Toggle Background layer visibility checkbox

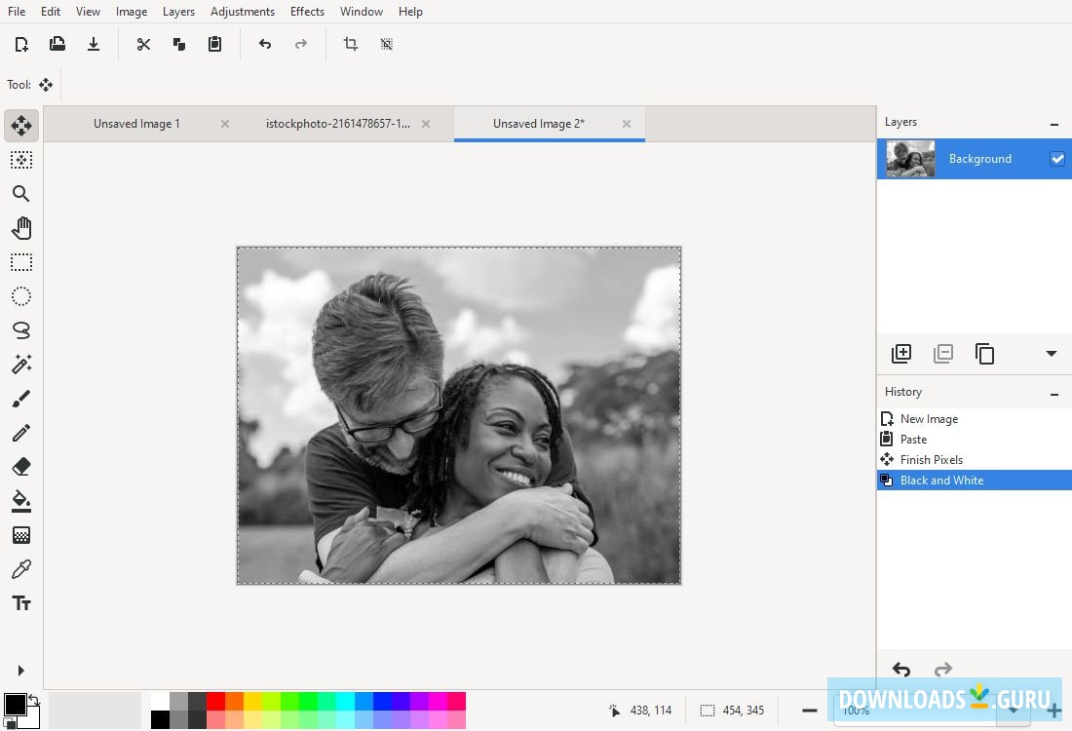tap(1057, 159)
